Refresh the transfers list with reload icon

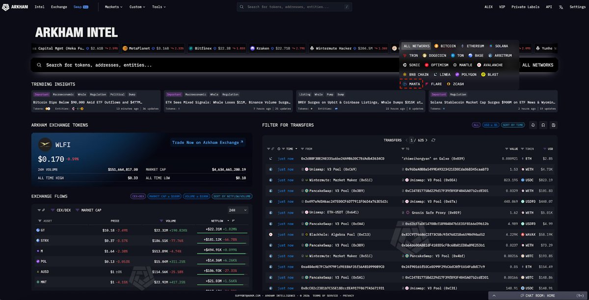(x=433, y=140)
